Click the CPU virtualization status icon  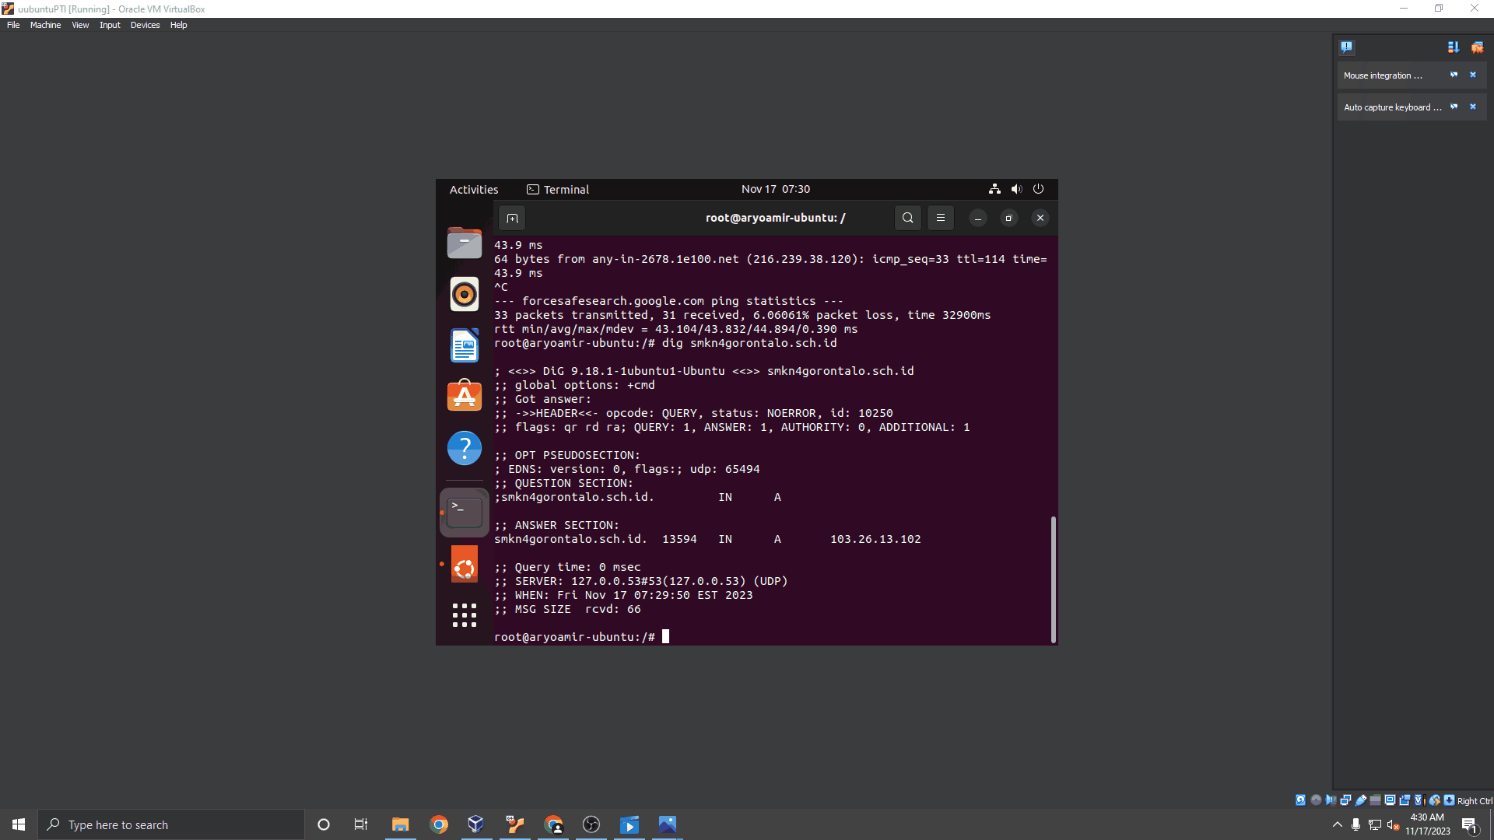tap(1419, 800)
